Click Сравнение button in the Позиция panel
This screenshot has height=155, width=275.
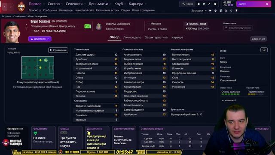[58, 50]
